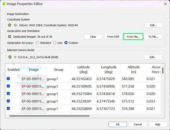Click the green check beside camera model
The image size is (170, 130).
click(x=10, y=57)
